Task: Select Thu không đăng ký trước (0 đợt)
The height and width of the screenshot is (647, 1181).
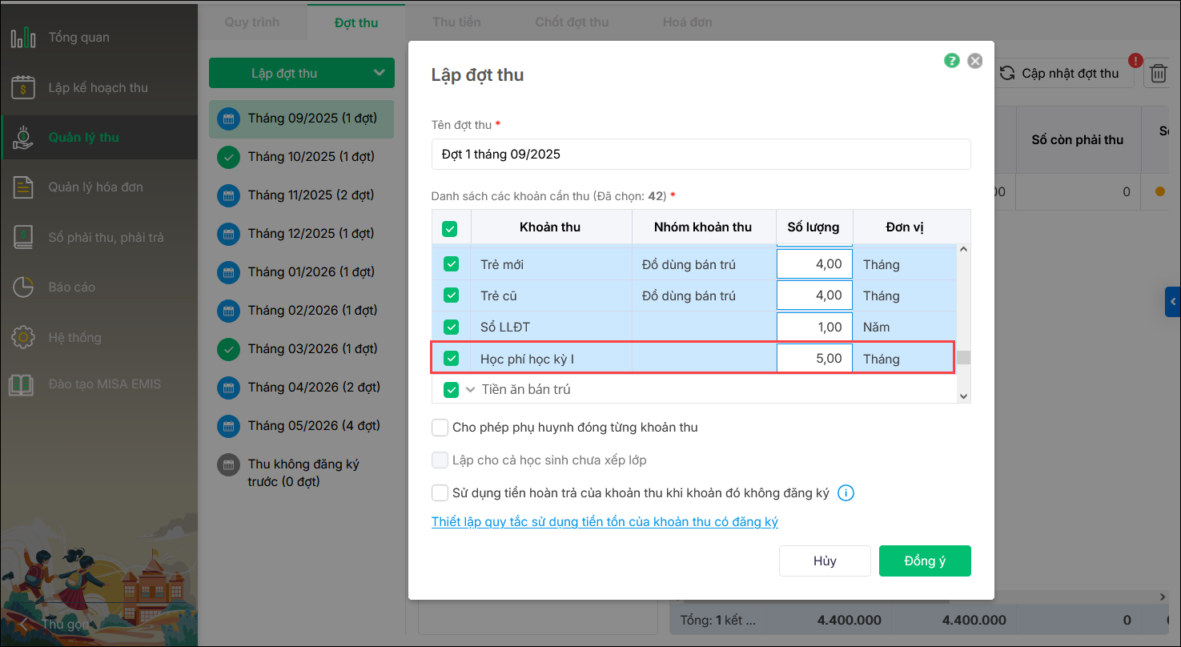Action: [301, 472]
